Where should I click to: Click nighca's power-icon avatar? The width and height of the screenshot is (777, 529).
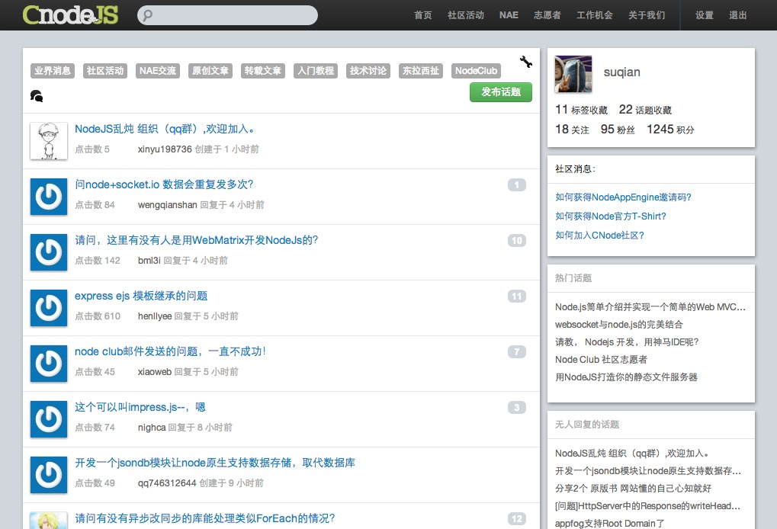tap(49, 419)
